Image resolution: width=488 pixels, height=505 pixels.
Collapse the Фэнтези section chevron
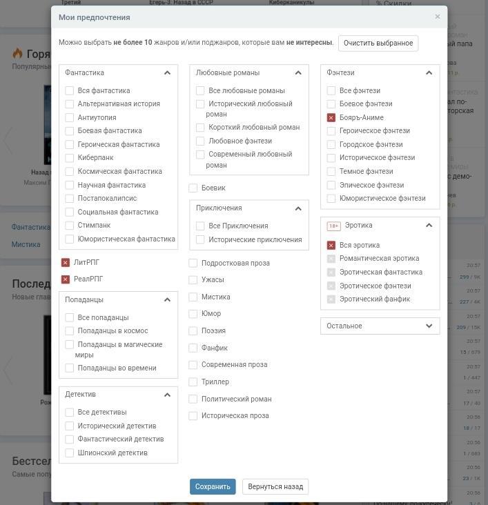(429, 72)
